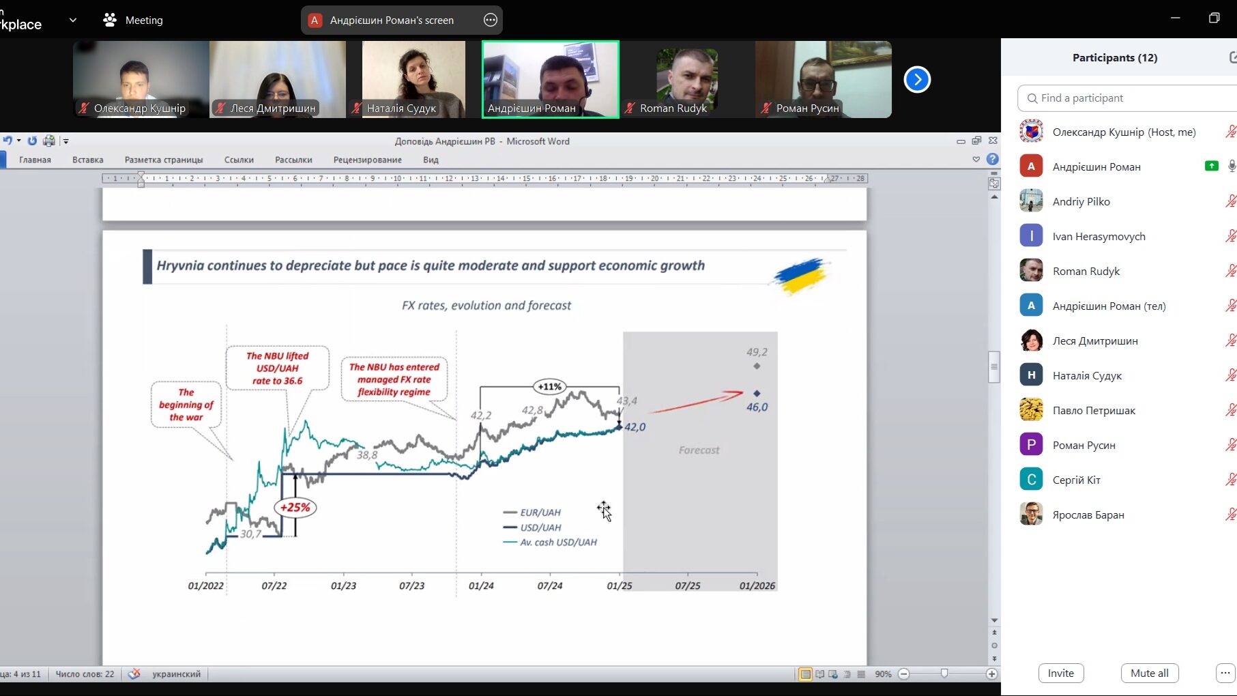Click the zoom out minus icon
This screenshot has width=1237, height=696.
904,674
